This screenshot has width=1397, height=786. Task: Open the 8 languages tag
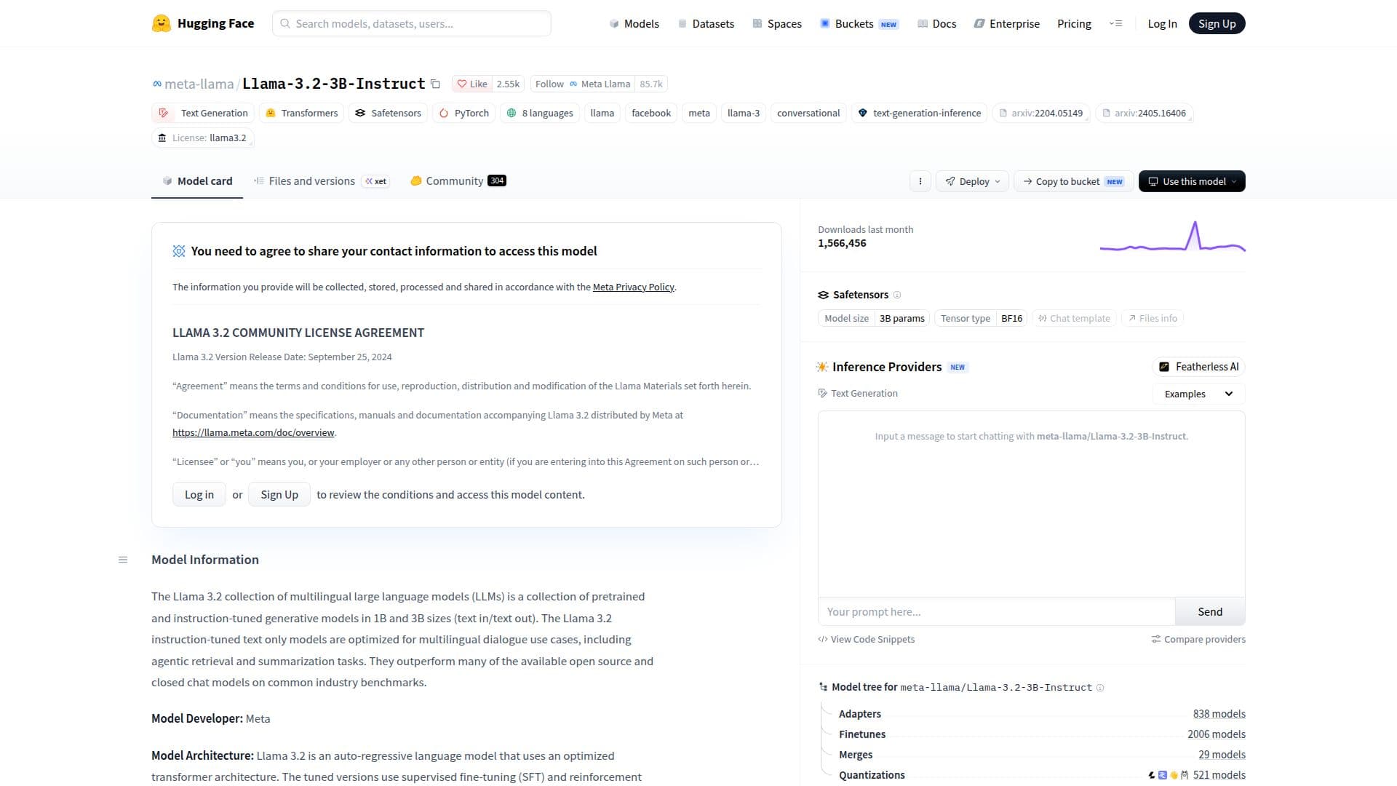tap(540, 113)
